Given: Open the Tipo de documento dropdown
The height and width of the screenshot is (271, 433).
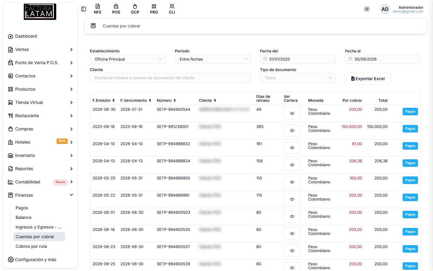Looking at the screenshot, I should coord(298,78).
